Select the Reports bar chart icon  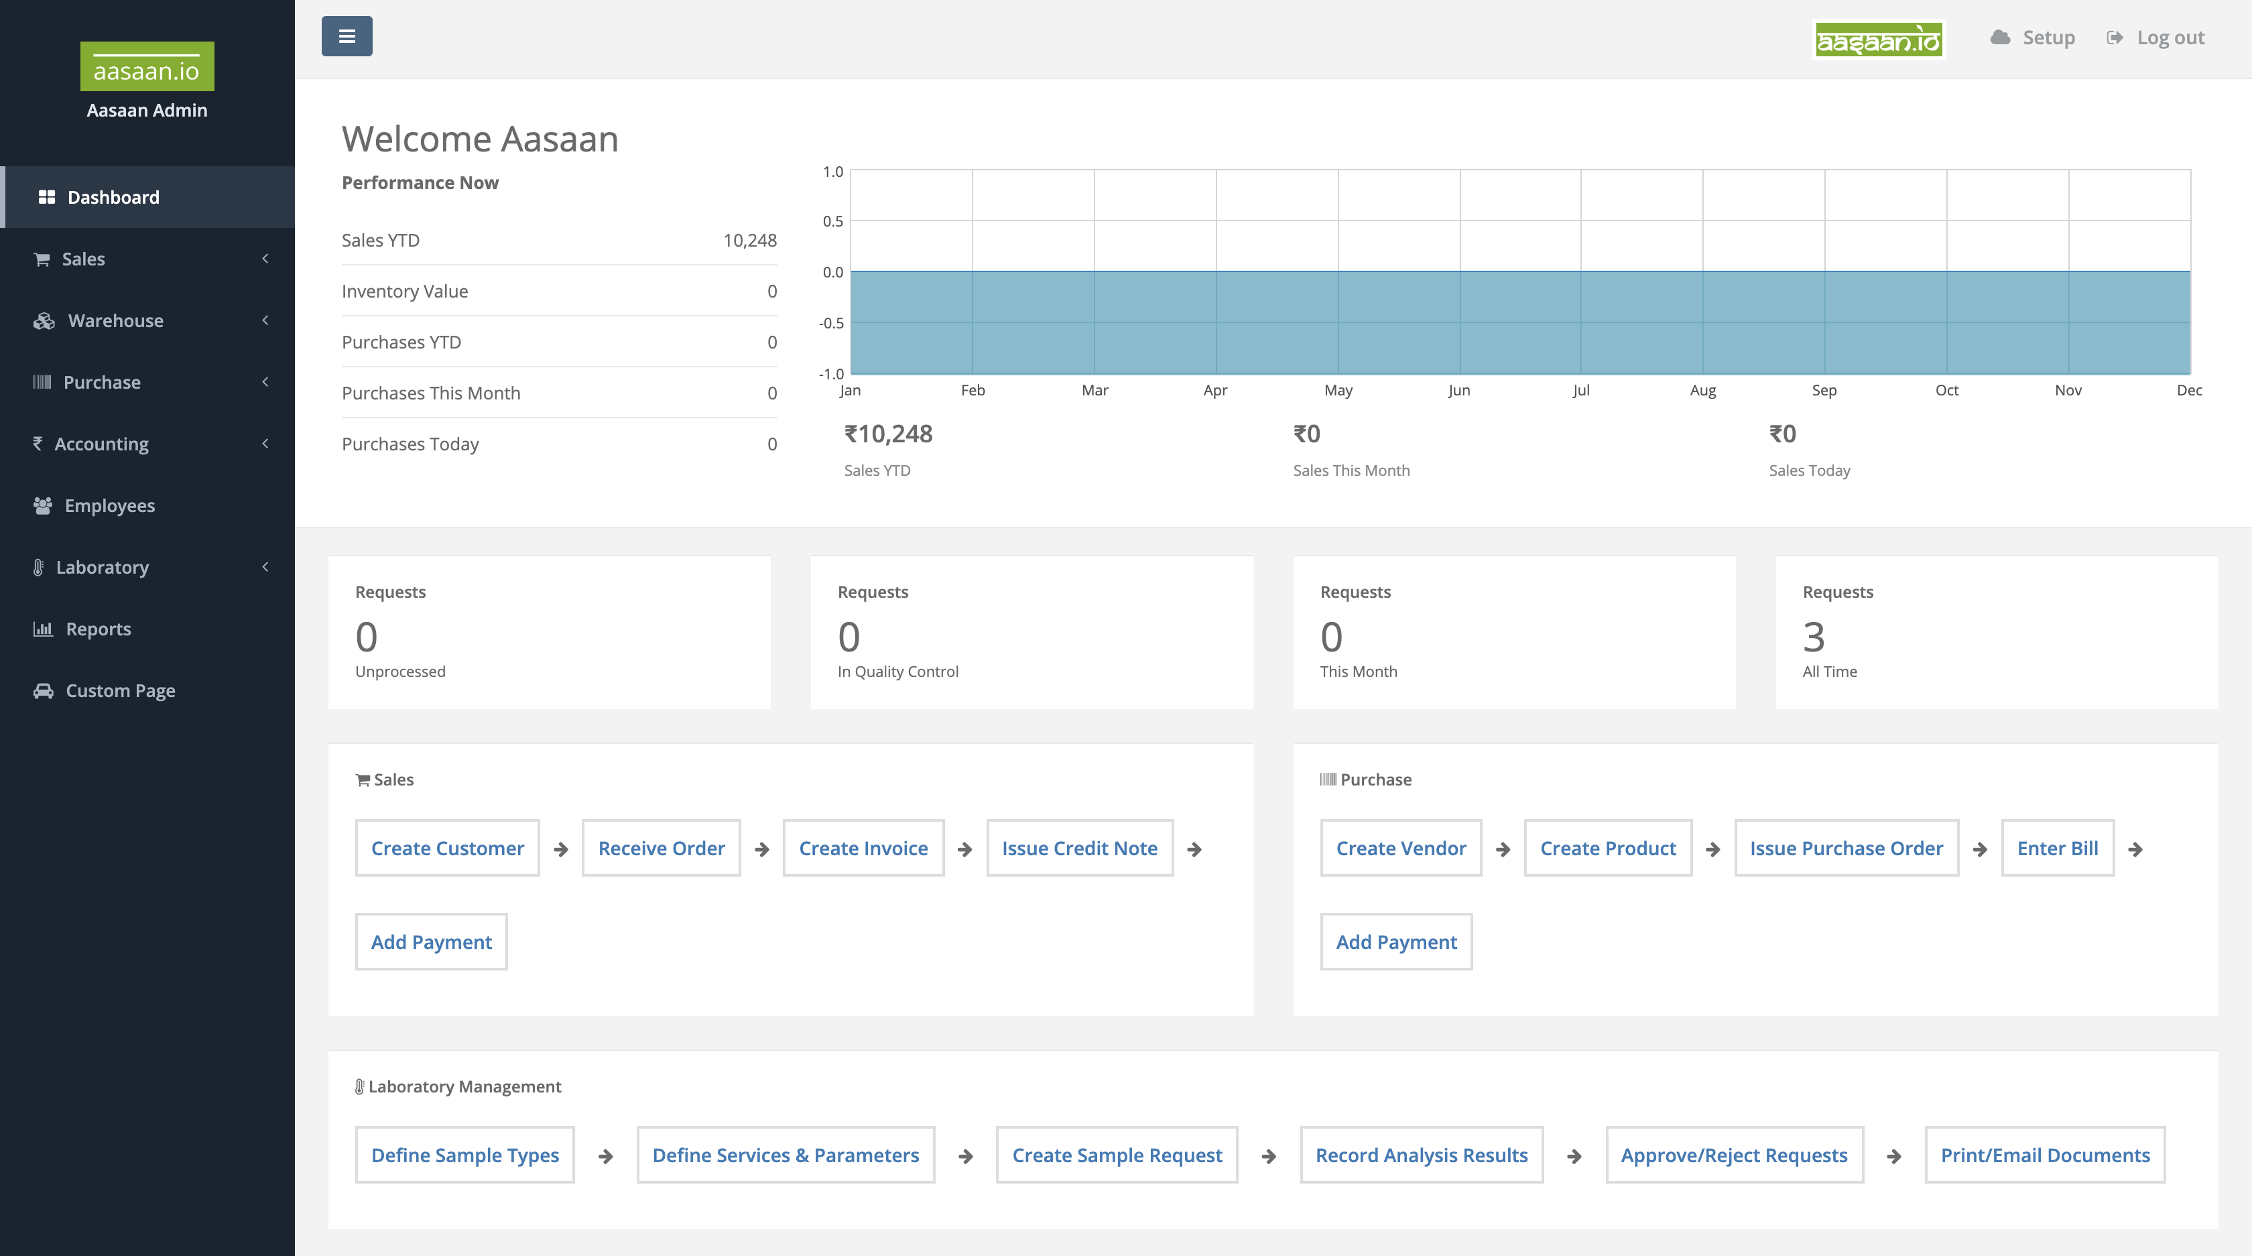[x=44, y=629]
